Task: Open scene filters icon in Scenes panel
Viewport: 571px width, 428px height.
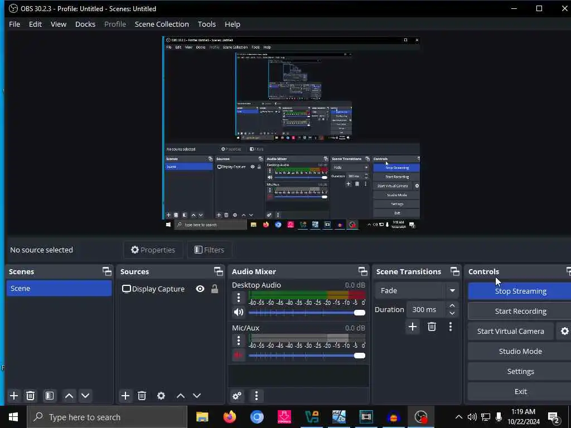Action: (x=50, y=396)
